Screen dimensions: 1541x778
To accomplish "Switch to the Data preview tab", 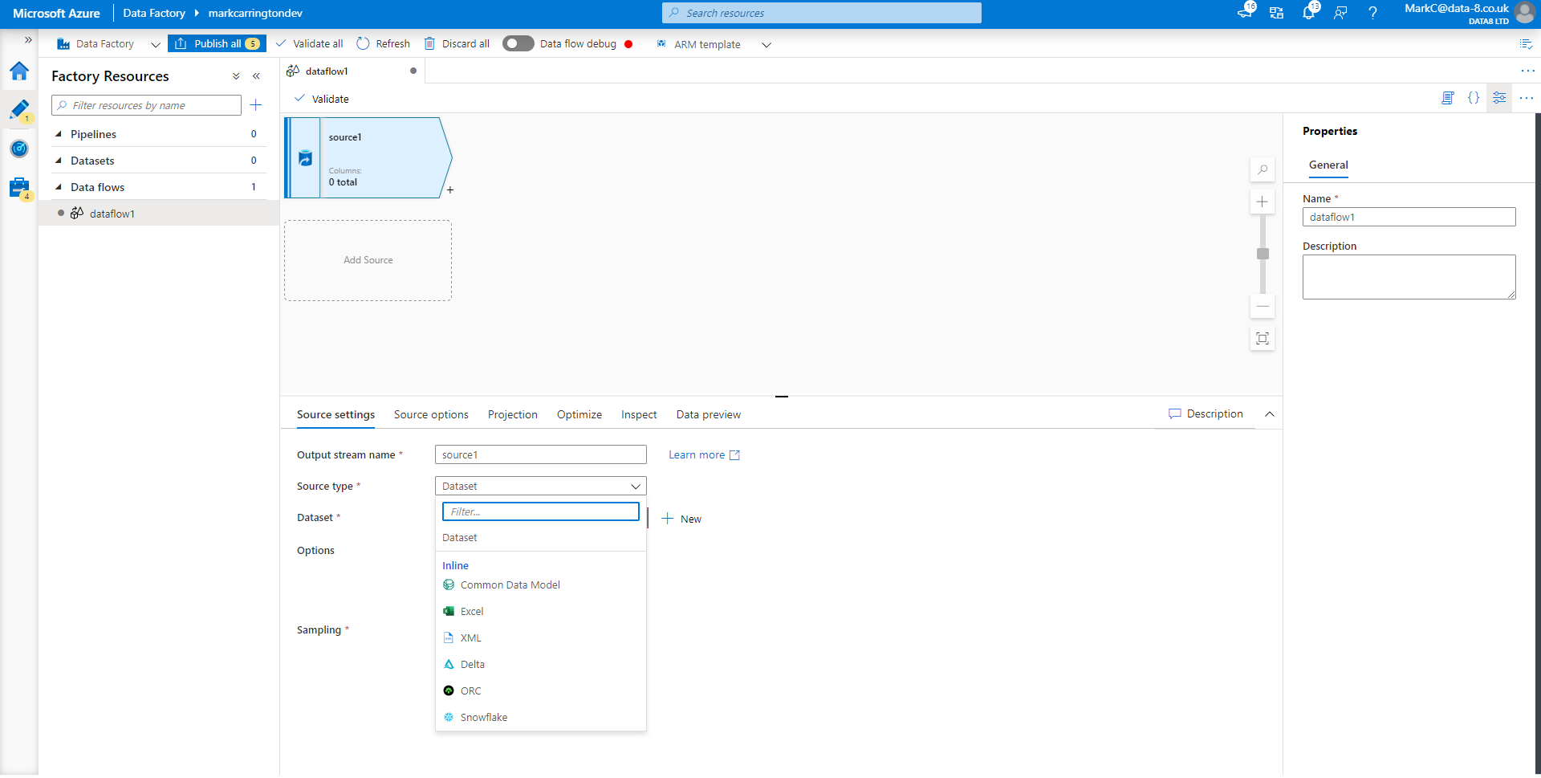I will pos(708,414).
